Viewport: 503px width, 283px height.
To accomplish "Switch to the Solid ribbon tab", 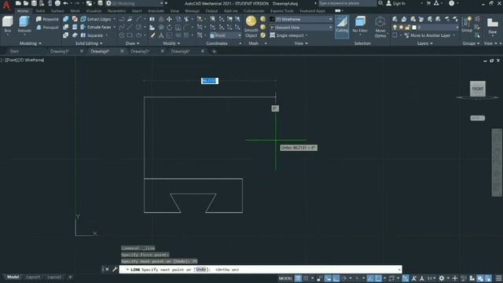I will point(40,11).
